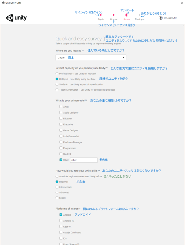Open the MY ACCOUNT link

click(x=170, y=18)
